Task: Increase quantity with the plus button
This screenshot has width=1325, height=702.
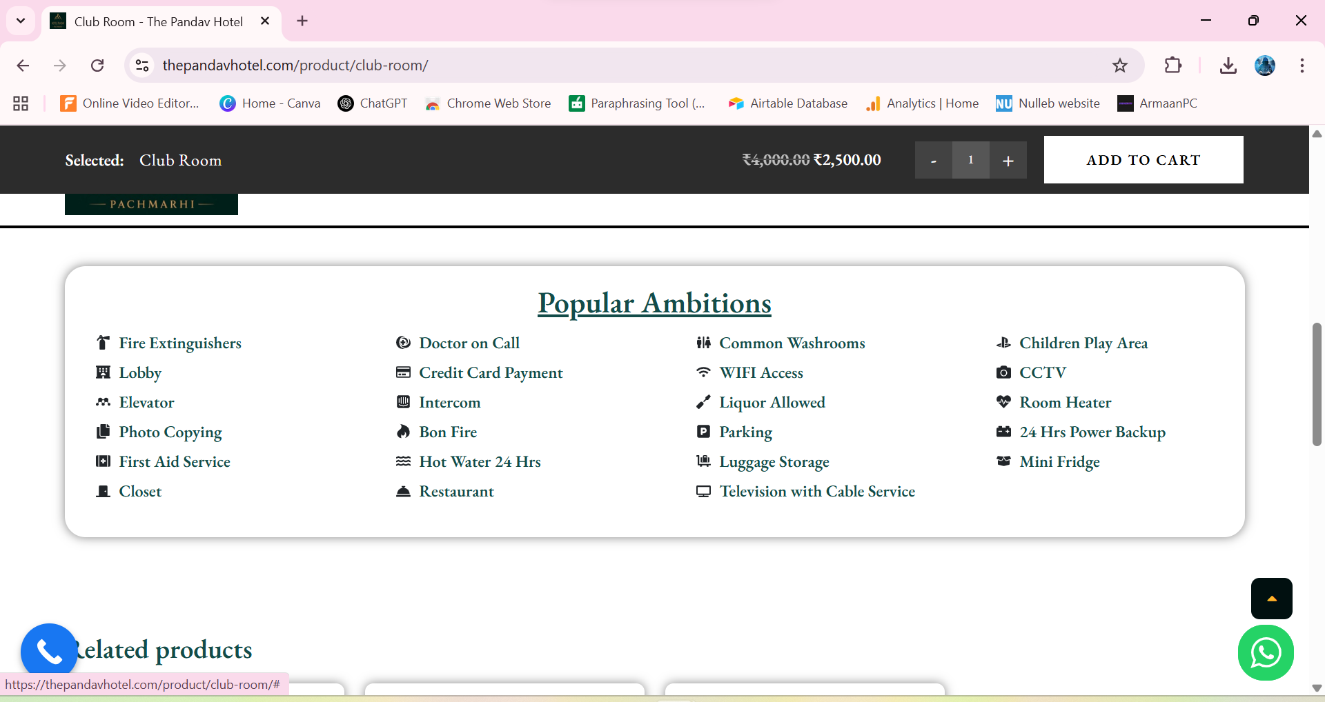Action: (1008, 160)
